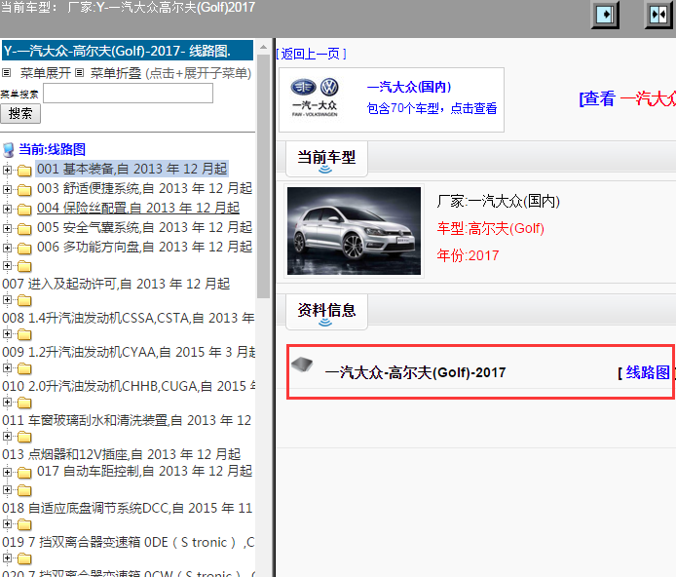Click the left panel scrollbar up arrow
676x577 pixels.
263,47
